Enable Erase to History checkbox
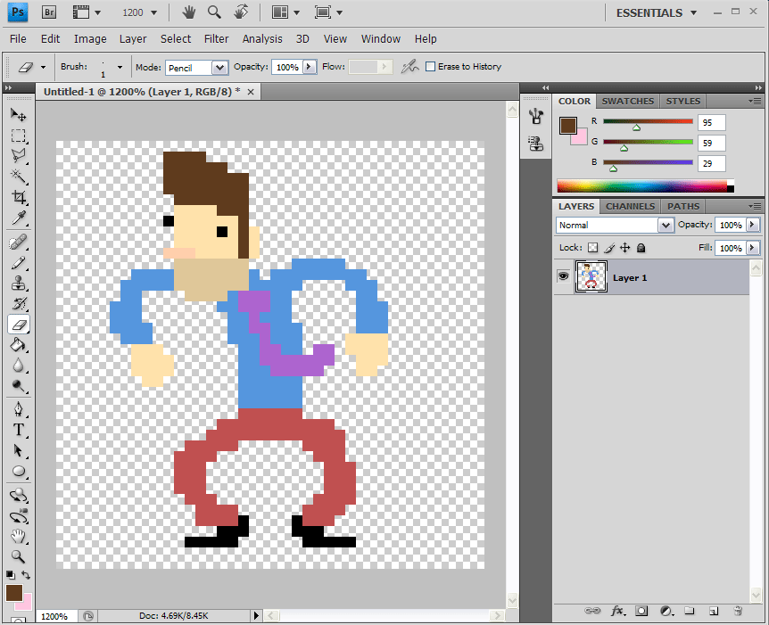769x625 pixels. (x=431, y=67)
